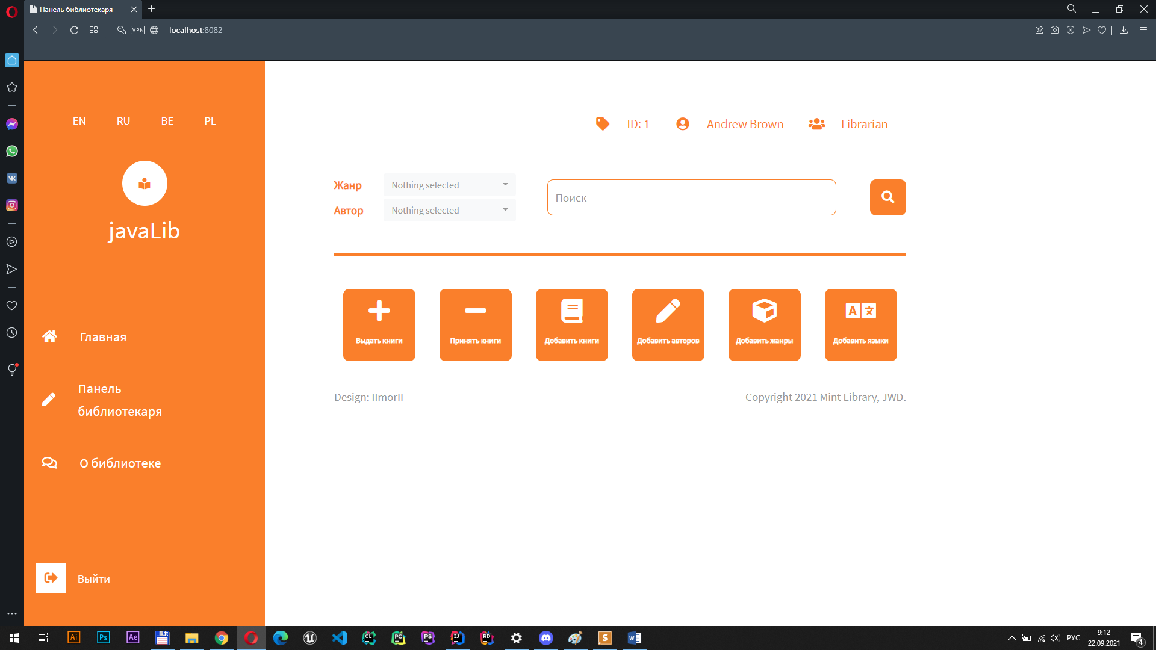This screenshot has width=1156, height=650.
Task: Click the orange search magnifier button
Action: pos(888,197)
